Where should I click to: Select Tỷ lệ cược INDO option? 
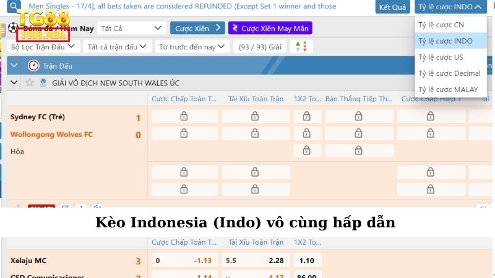450,41
